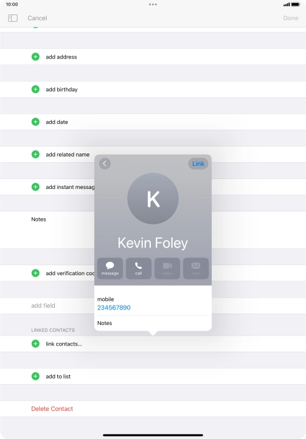Tap the green plus beside add address
Screen dimensions: 306x439
tap(36, 57)
